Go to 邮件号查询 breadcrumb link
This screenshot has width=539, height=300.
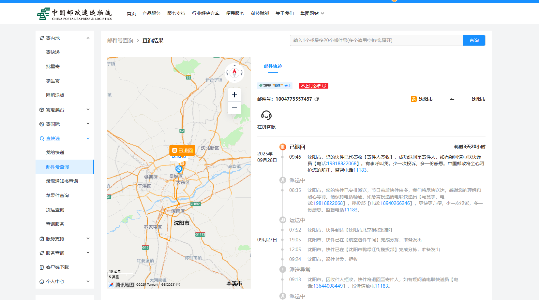click(x=120, y=40)
